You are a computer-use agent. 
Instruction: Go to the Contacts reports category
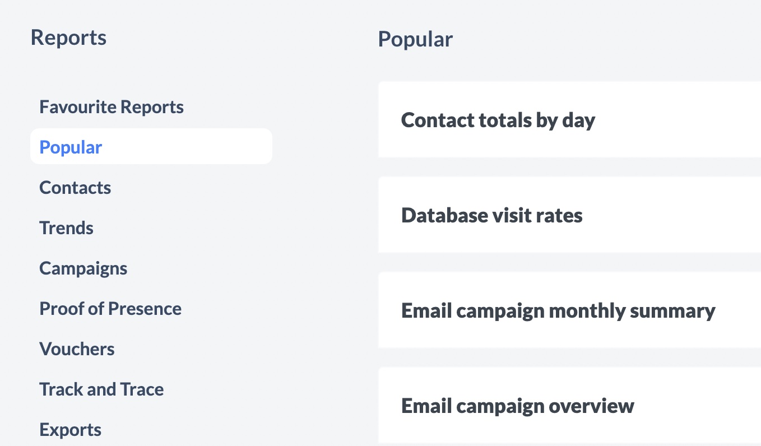tap(75, 188)
